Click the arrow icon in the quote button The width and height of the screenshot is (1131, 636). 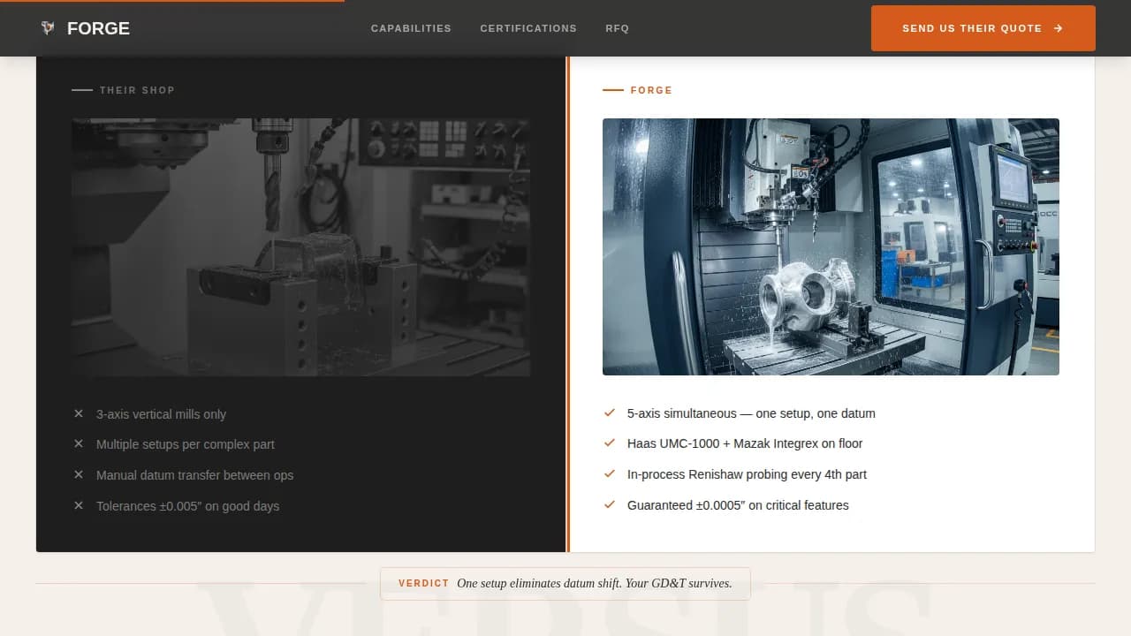[1058, 27]
